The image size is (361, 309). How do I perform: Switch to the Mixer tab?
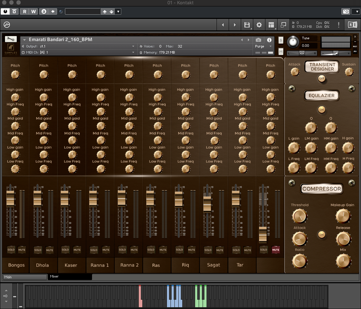pyautogui.click(x=70, y=276)
